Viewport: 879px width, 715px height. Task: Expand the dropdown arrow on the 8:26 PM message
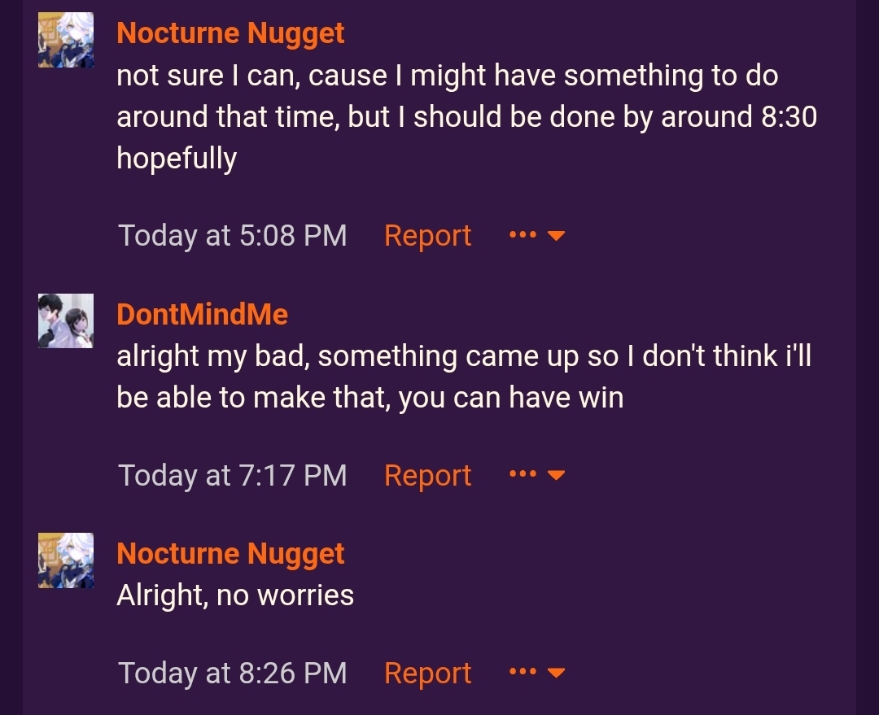pyautogui.click(x=557, y=674)
